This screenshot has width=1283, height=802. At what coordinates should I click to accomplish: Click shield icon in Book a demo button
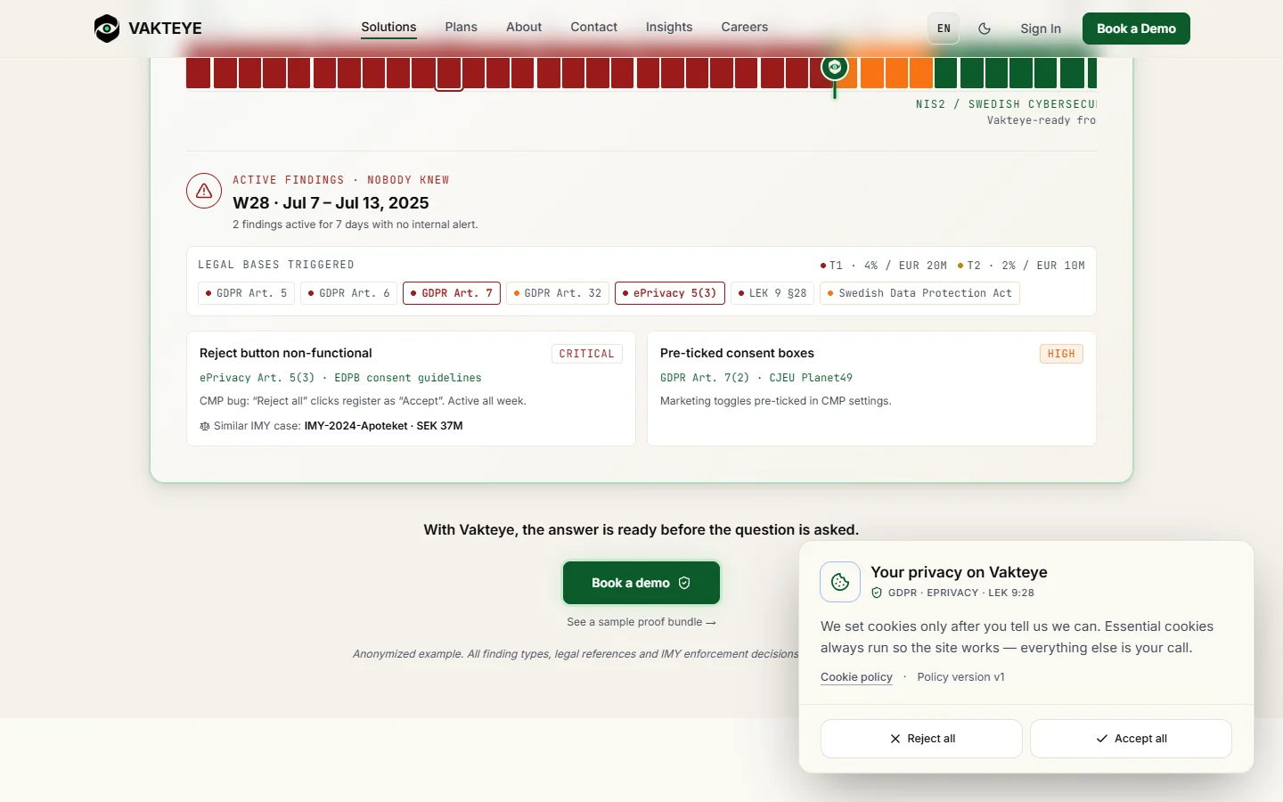pos(684,583)
